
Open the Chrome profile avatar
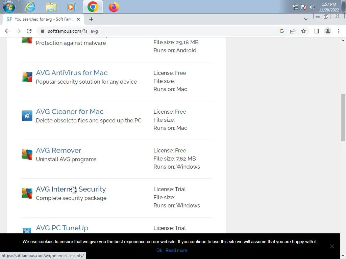click(328, 31)
